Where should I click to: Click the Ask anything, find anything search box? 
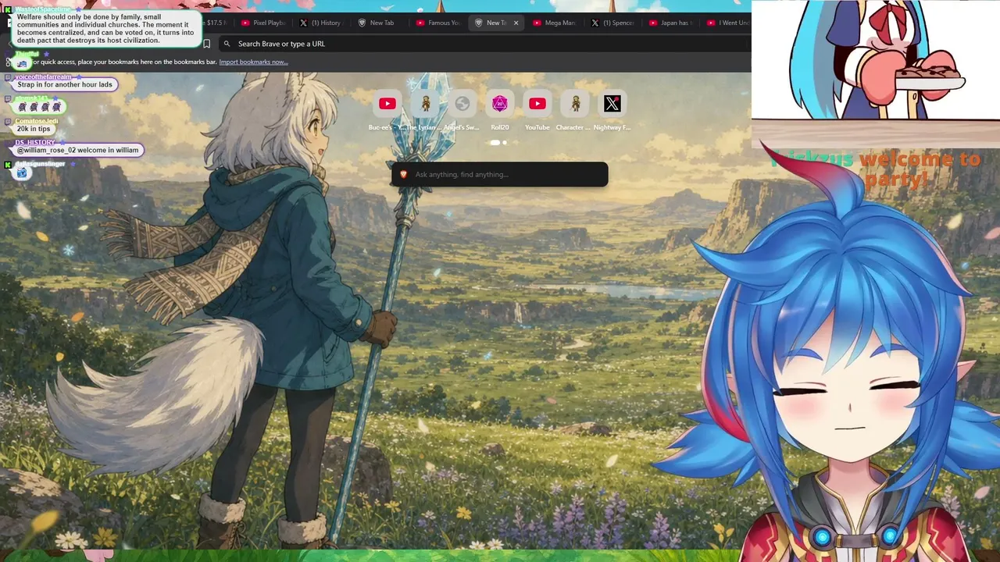point(499,174)
